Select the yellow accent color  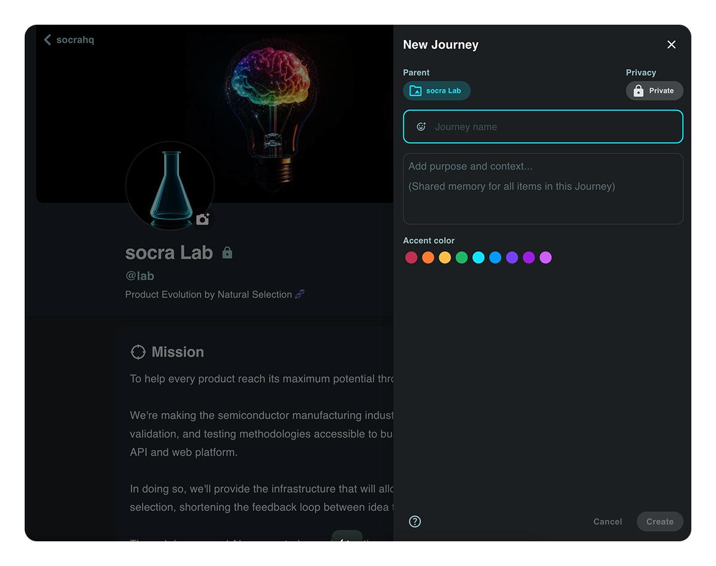pos(445,258)
